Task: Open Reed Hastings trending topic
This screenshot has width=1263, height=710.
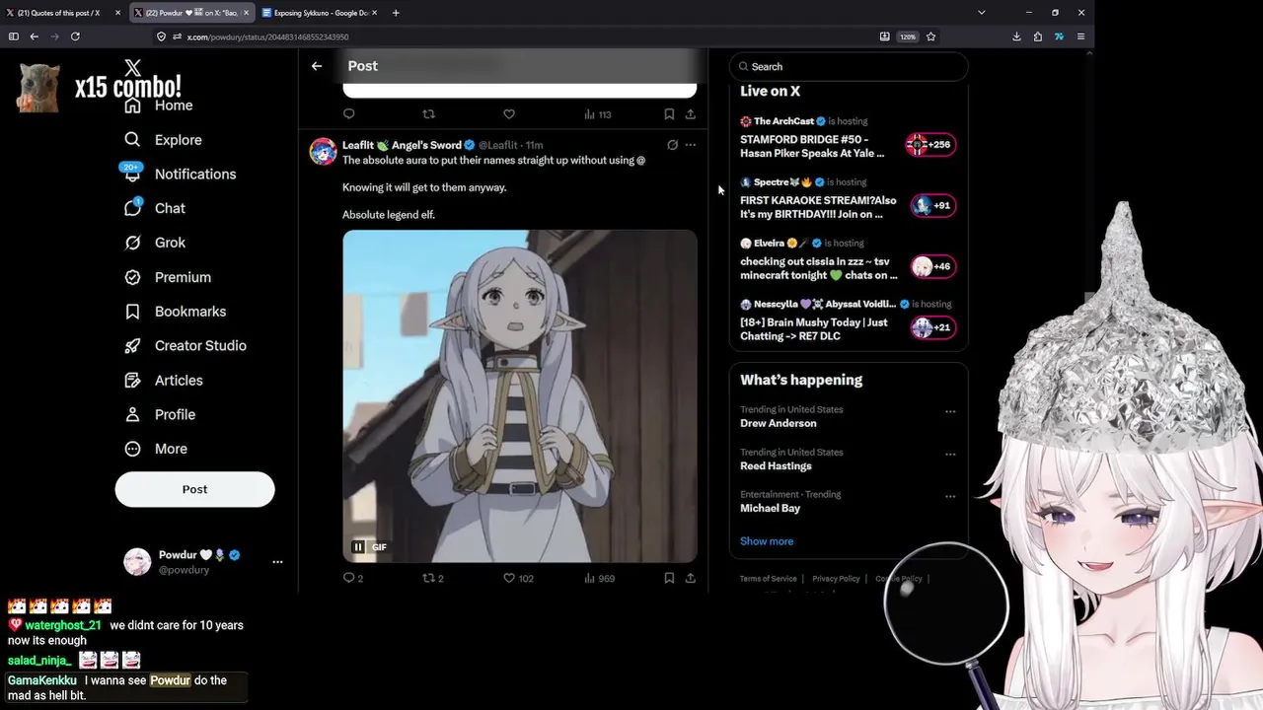Action: pos(776,465)
